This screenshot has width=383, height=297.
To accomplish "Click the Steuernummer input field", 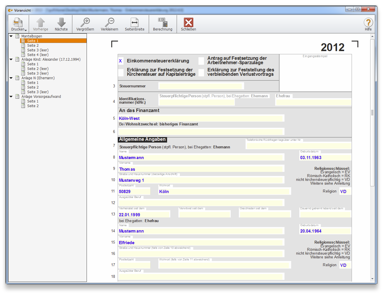I will [201, 86].
